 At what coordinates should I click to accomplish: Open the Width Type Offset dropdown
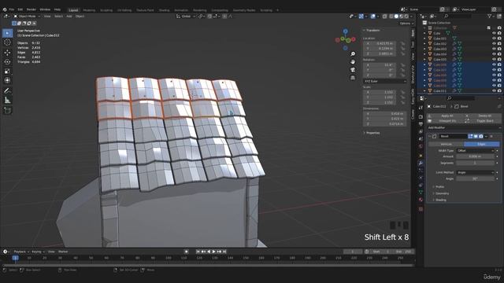click(476, 150)
